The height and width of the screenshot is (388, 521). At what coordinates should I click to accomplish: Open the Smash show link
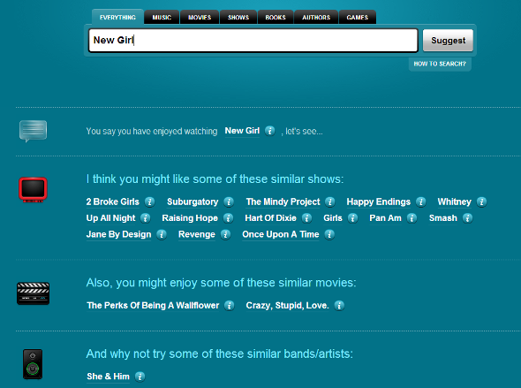click(x=443, y=218)
